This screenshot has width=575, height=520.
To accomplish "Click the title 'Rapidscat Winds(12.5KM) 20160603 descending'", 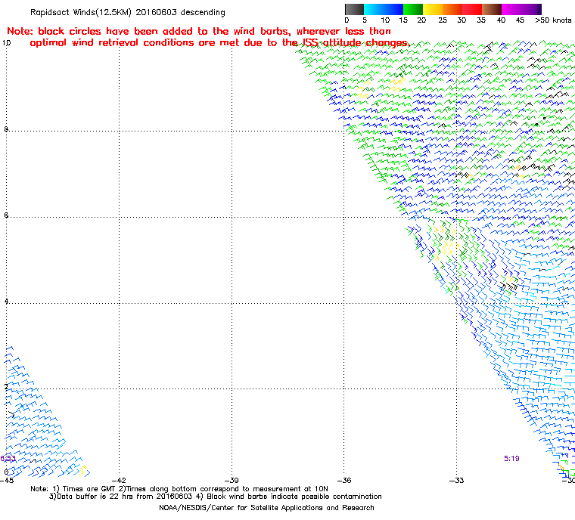I will (128, 12).
